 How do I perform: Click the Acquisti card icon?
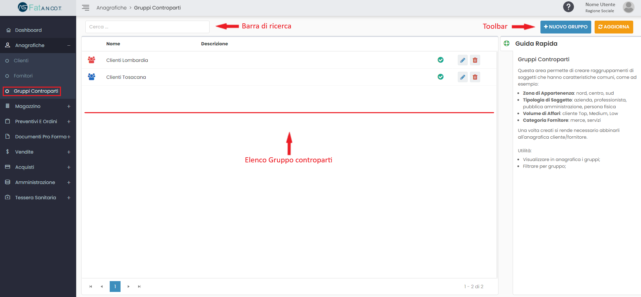(7, 167)
